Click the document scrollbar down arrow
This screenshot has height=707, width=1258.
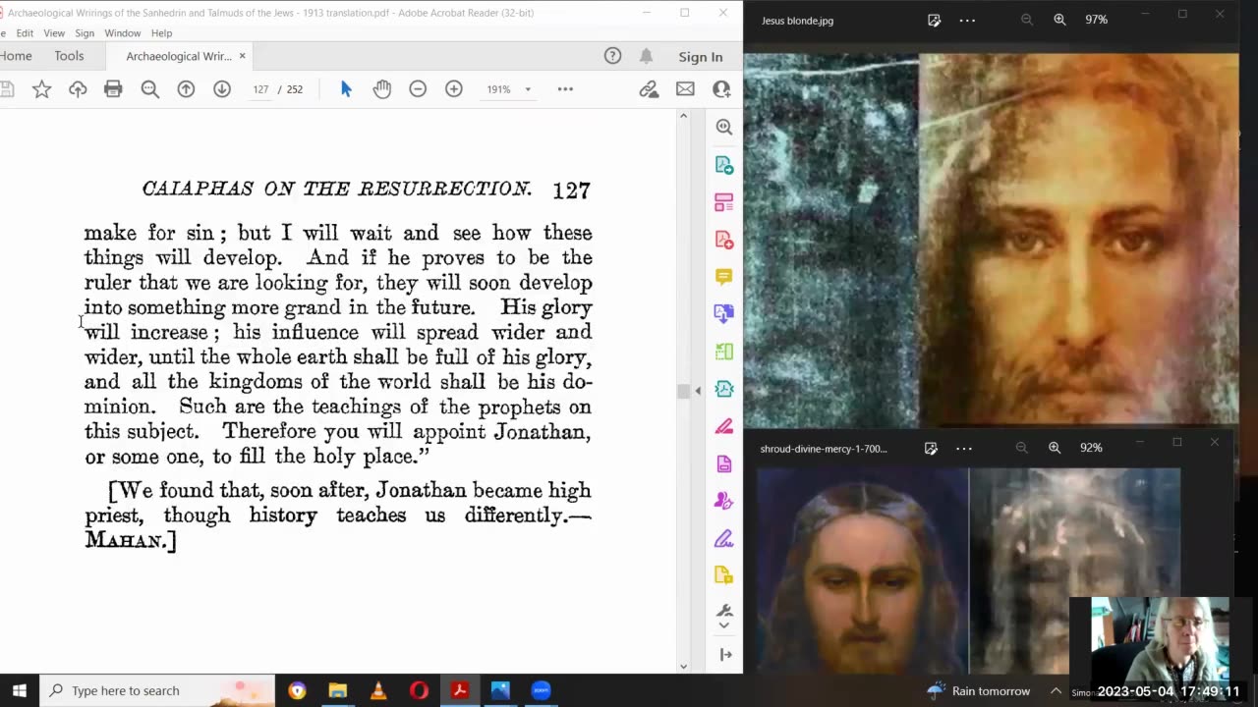point(683,667)
